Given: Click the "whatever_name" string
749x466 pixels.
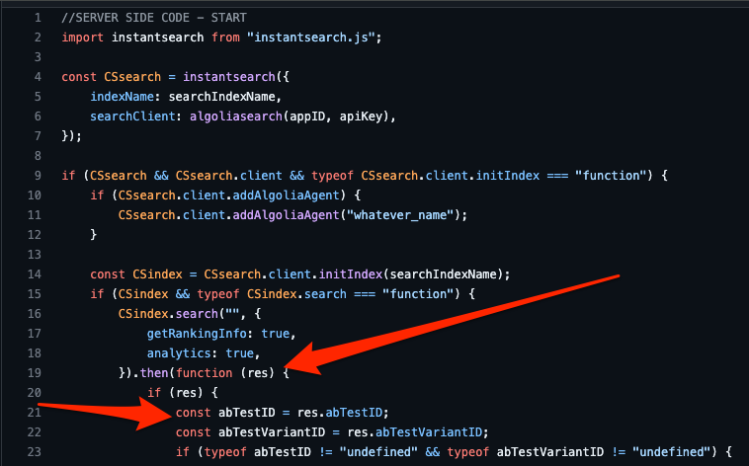Looking at the screenshot, I should point(400,215).
